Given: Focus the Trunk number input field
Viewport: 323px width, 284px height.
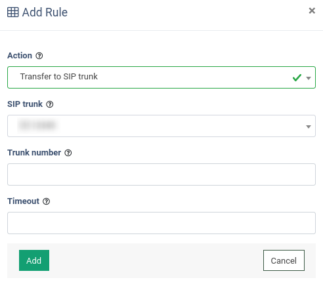Looking at the screenshot, I should coord(161,174).
